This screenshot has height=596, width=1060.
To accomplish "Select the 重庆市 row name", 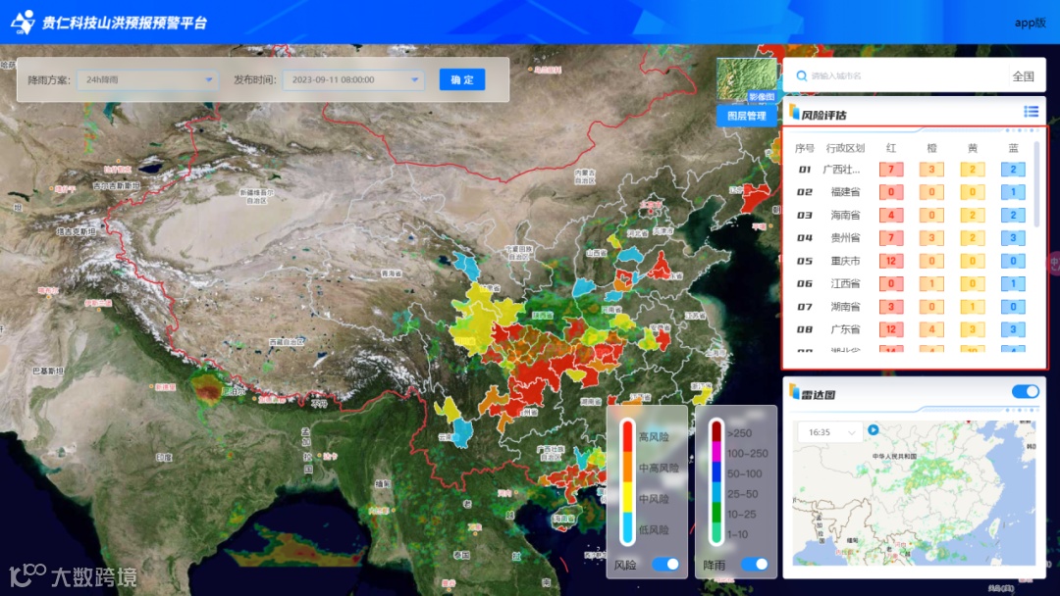I will [x=845, y=261].
